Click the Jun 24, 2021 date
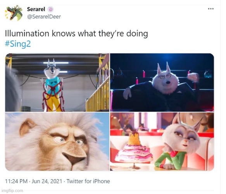This screenshot has width=226, height=194. click(47, 181)
